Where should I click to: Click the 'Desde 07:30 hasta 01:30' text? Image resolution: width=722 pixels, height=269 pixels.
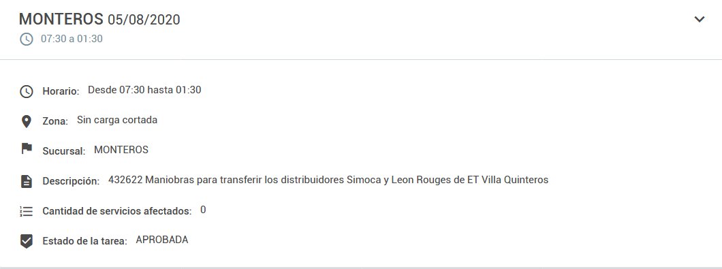144,90
